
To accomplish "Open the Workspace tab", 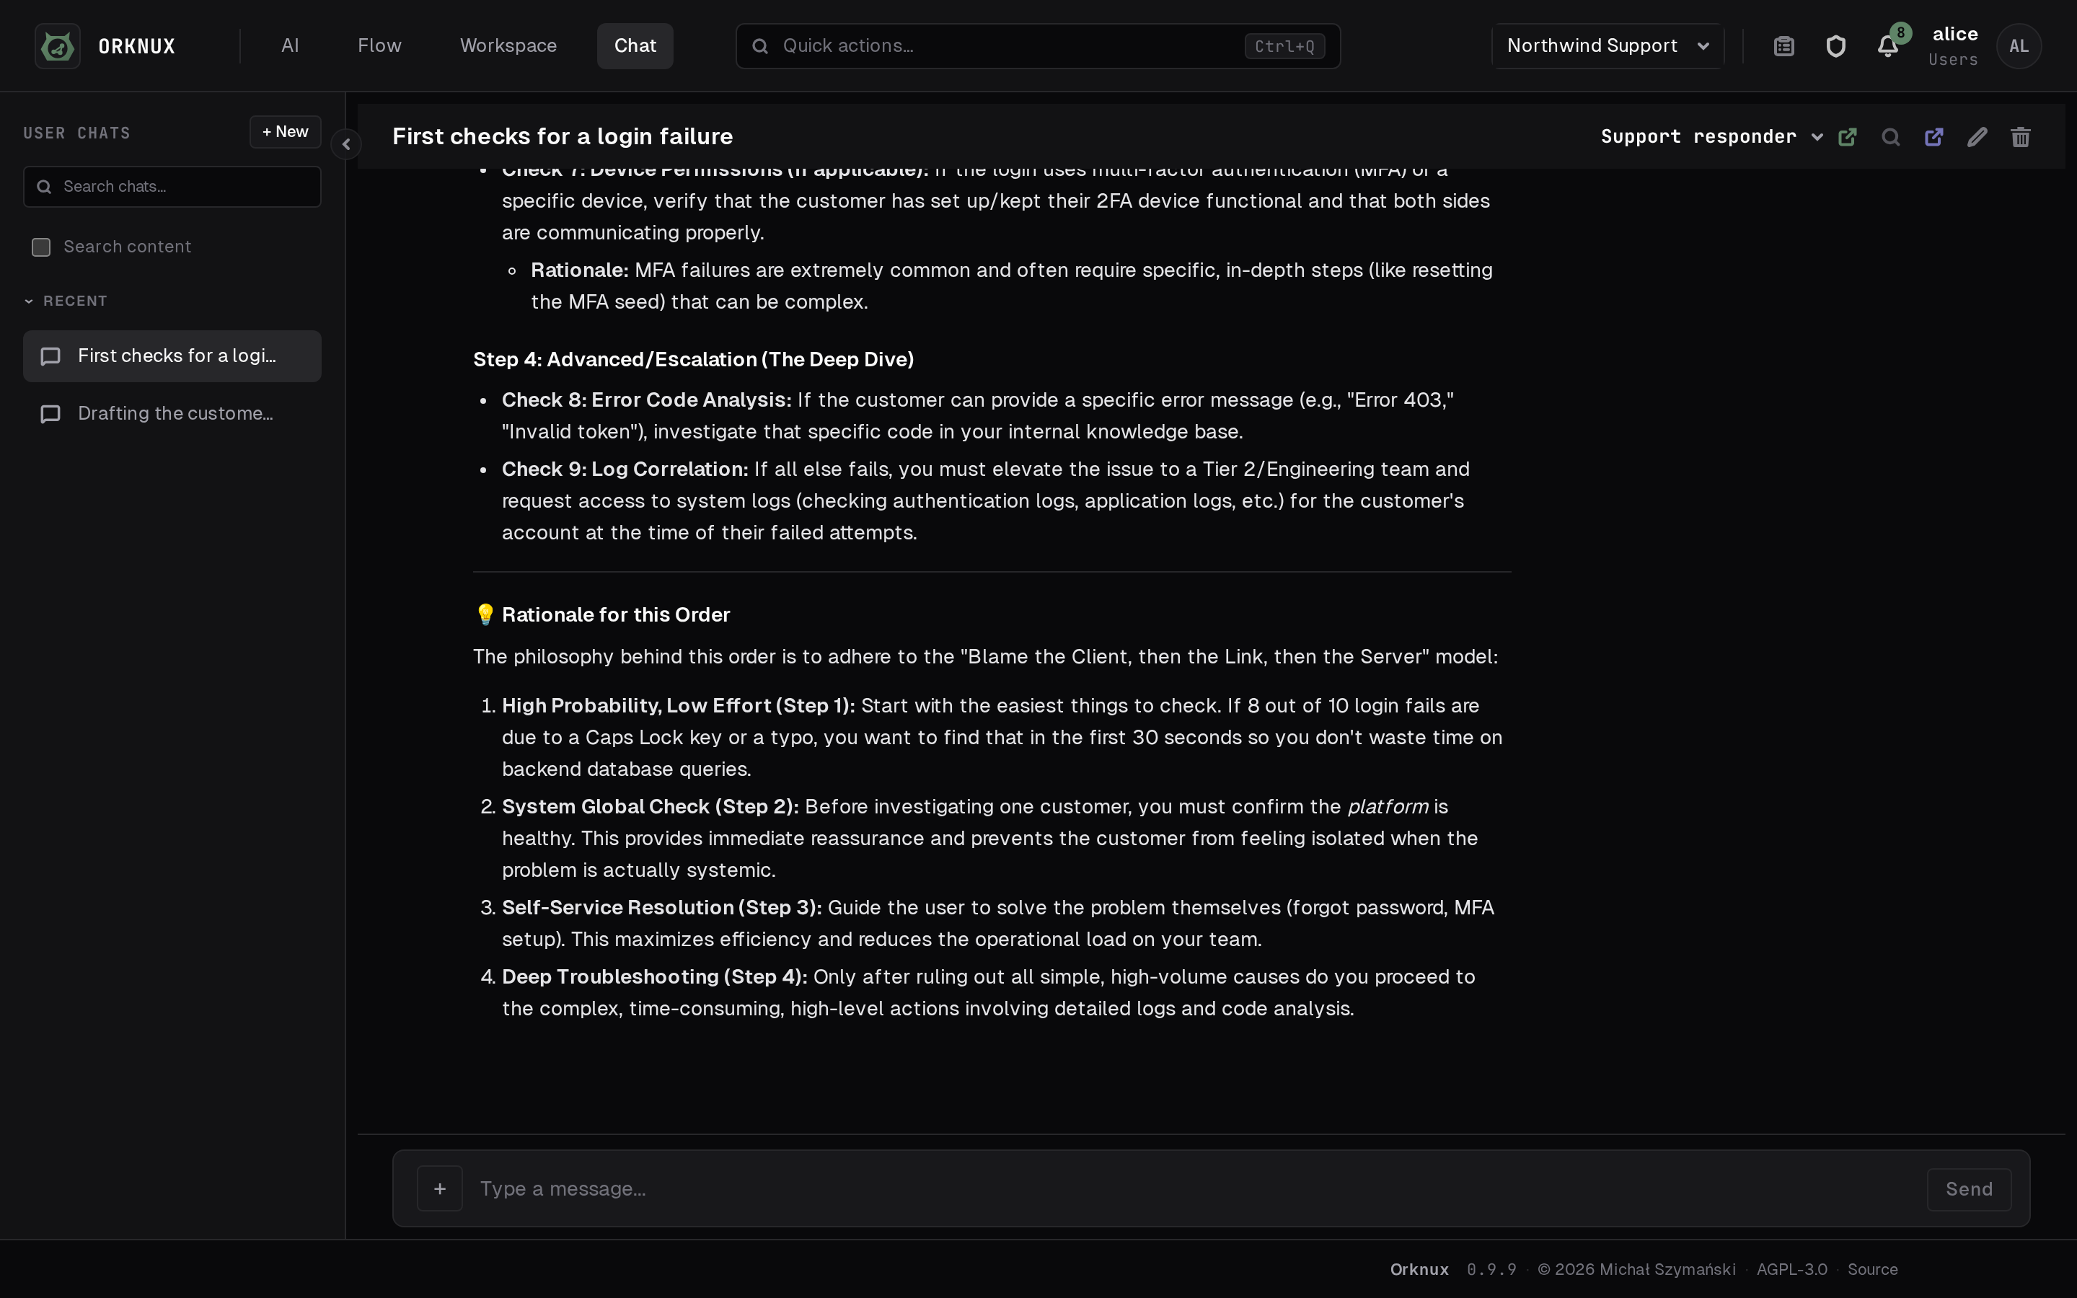I will click(508, 46).
